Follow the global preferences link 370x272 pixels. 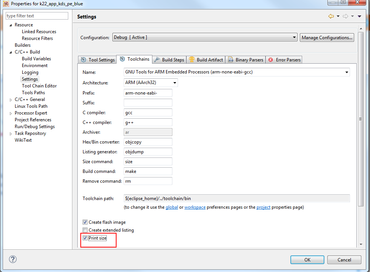pos(172,207)
